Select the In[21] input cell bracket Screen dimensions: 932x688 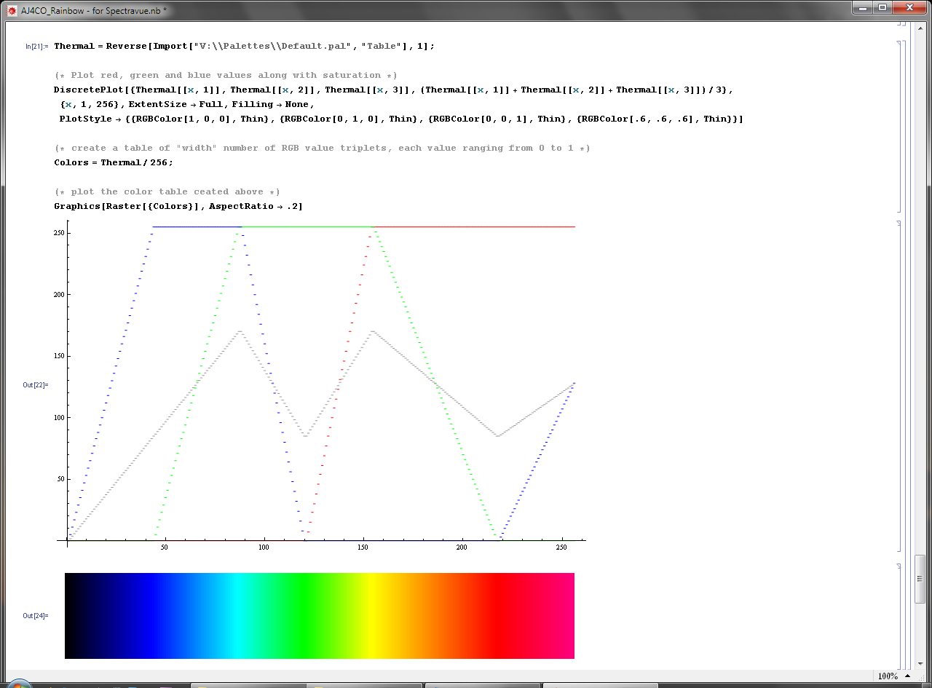click(x=899, y=126)
